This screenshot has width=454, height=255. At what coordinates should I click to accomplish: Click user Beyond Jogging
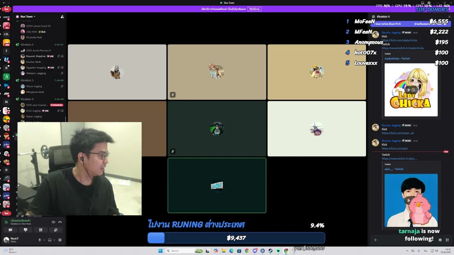click(36, 56)
